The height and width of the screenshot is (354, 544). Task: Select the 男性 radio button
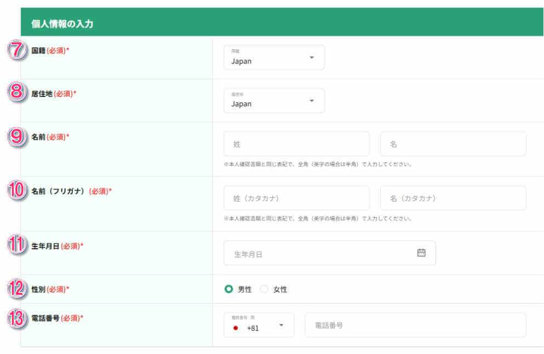tap(230, 289)
